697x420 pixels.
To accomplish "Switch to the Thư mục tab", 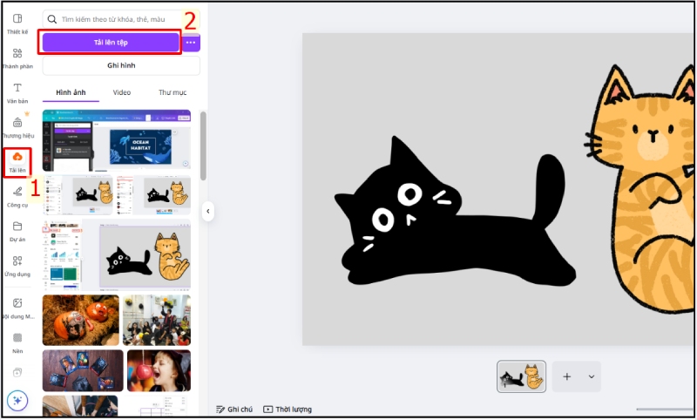I will point(173,92).
